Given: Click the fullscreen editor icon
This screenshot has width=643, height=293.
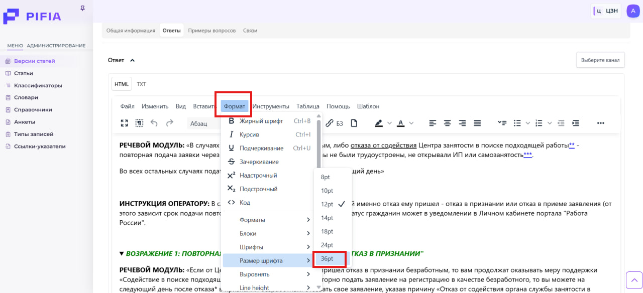Looking at the screenshot, I should 124,123.
